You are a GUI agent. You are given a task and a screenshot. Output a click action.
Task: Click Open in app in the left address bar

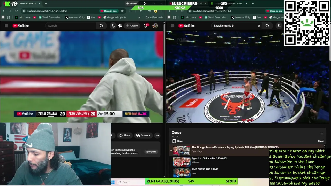[x=108, y=11]
